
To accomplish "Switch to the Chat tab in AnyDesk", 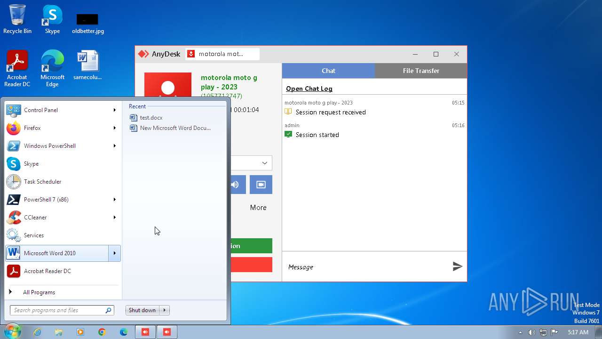I will [x=328, y=71].
